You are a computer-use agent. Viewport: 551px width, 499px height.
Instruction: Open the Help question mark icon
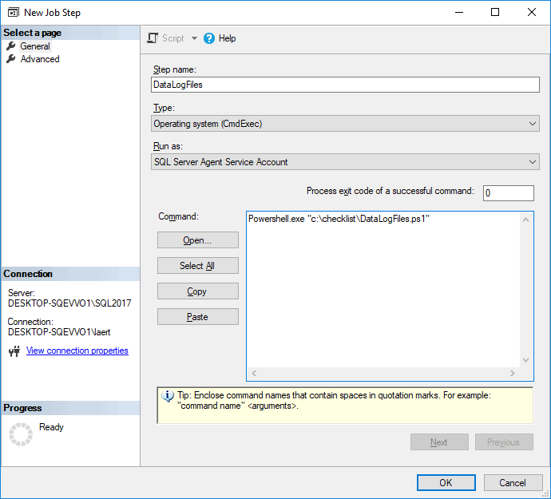pos(208,38)
